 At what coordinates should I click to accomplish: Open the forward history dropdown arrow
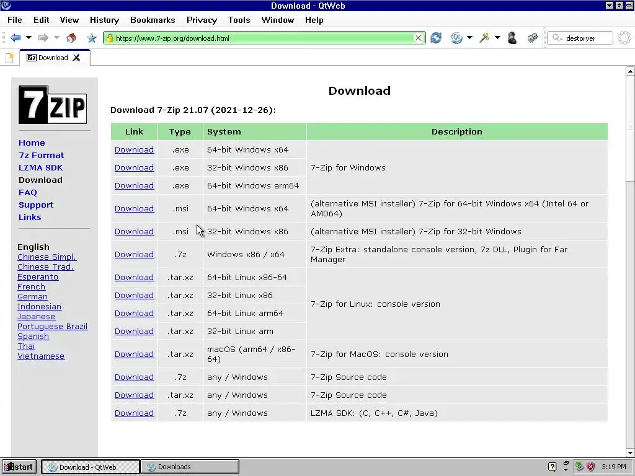click(x=56, y=38)
